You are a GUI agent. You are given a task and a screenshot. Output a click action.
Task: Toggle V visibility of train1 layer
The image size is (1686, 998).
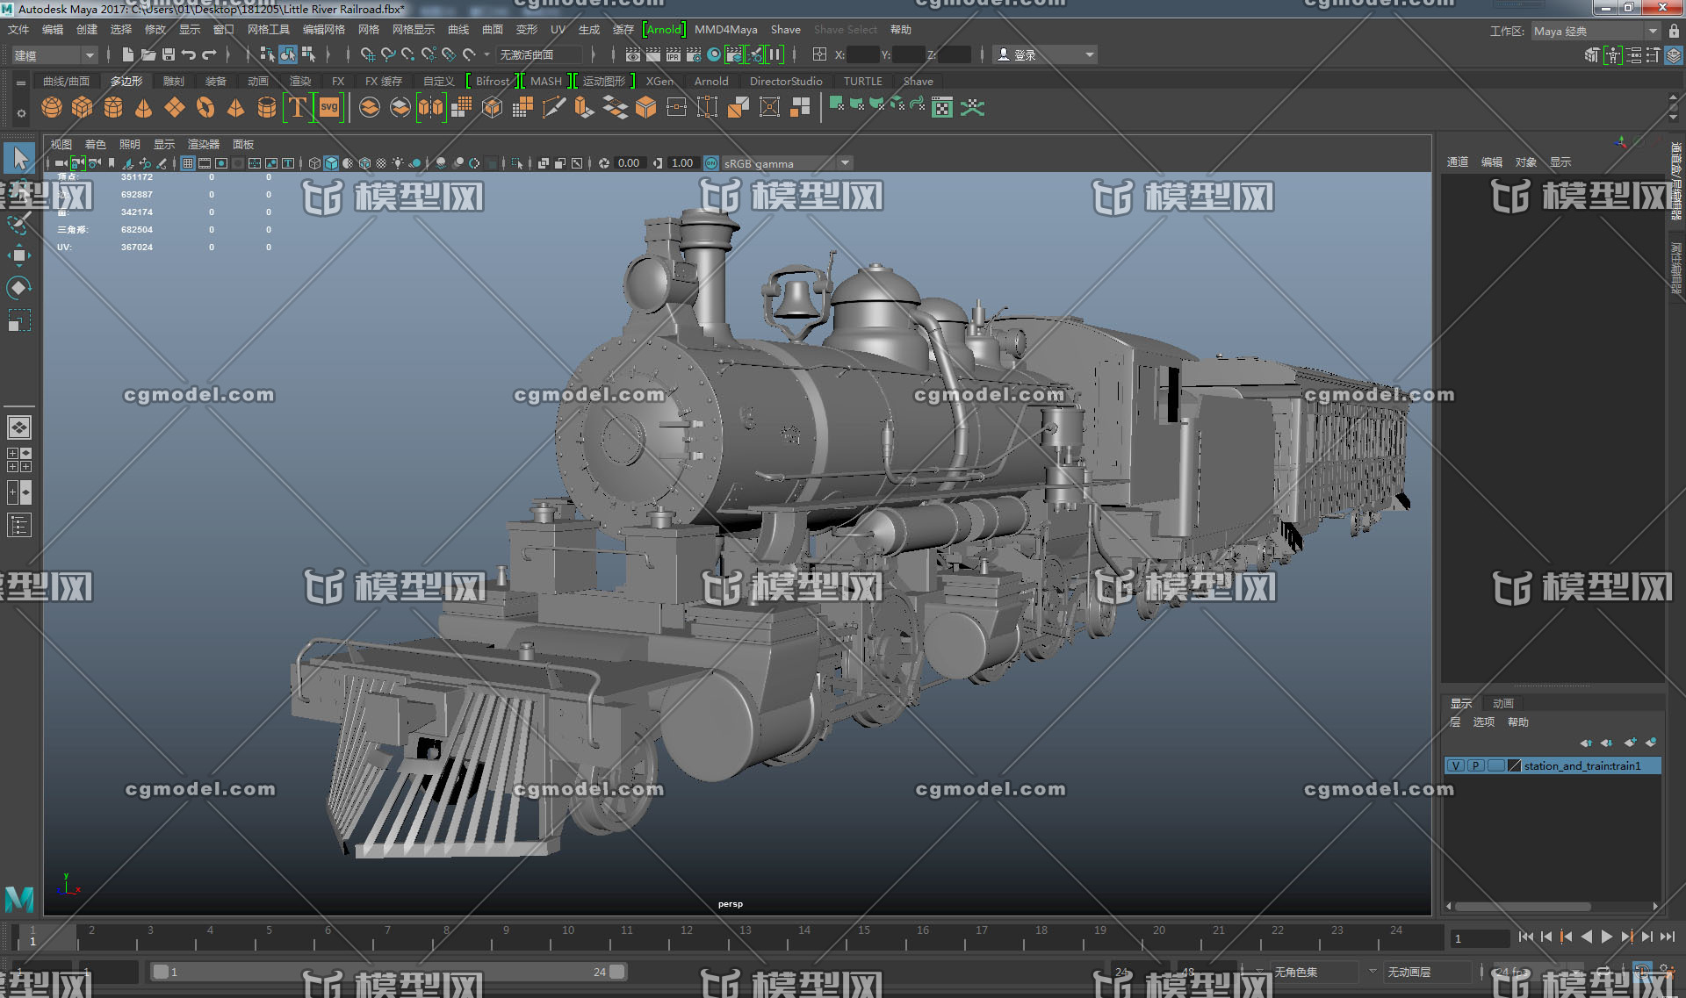(x=1456, y=765)
